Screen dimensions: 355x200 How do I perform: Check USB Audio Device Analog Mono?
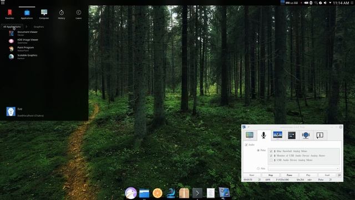[271, 160]
